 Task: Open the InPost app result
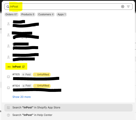tap(16, 67)
